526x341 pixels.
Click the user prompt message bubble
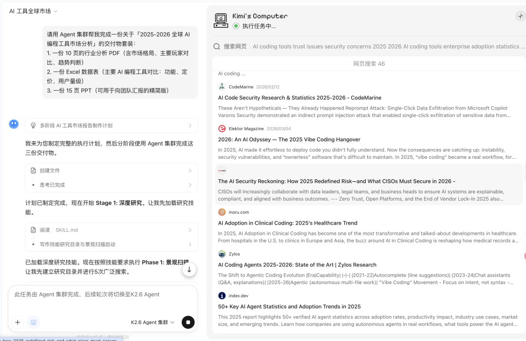(x=120, y=62)
